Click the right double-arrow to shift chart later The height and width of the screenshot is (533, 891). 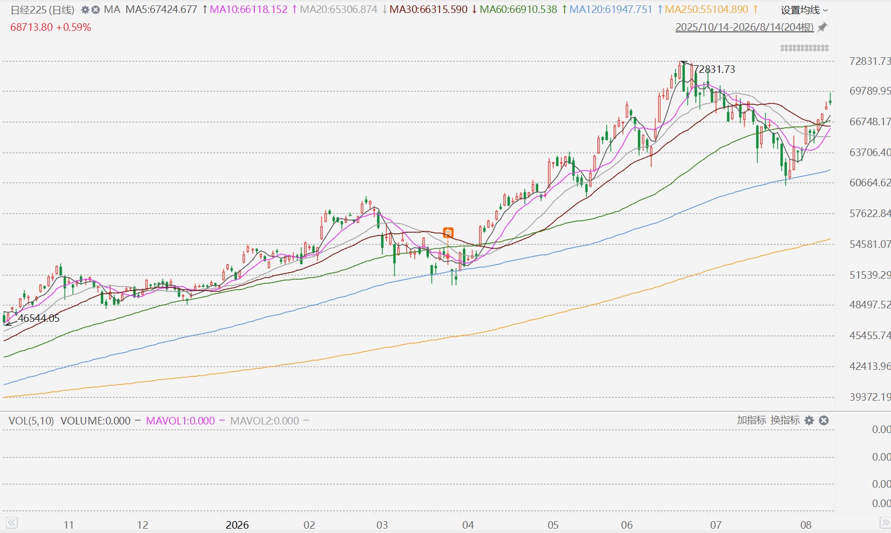coord(885,523)
